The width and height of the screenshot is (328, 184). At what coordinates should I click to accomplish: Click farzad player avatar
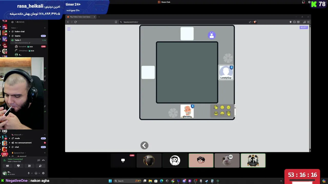pyautogui.click(x=187, y=111)
